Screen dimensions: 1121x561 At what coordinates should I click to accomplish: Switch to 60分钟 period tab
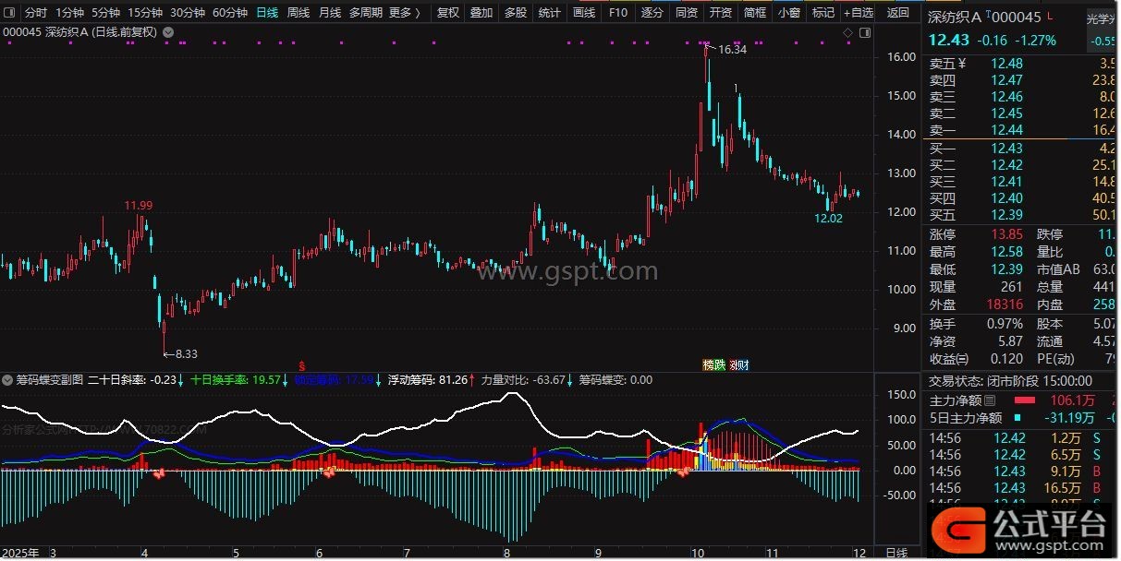[229, 13]
